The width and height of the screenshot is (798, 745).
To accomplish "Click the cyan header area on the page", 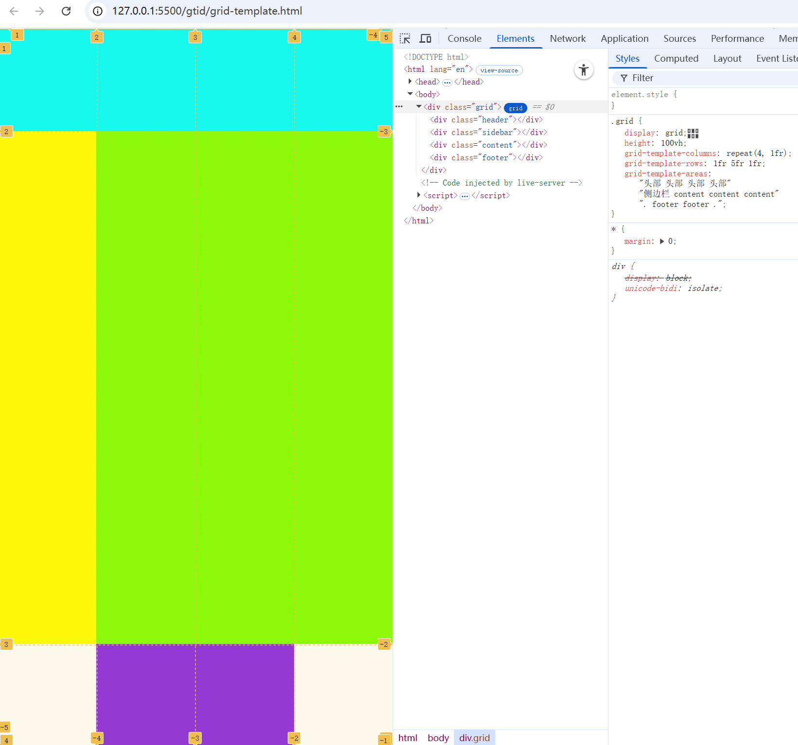I will 196,80.
